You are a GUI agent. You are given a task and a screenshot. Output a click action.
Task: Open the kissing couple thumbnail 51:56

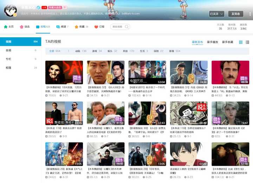[x=231, y=154]
